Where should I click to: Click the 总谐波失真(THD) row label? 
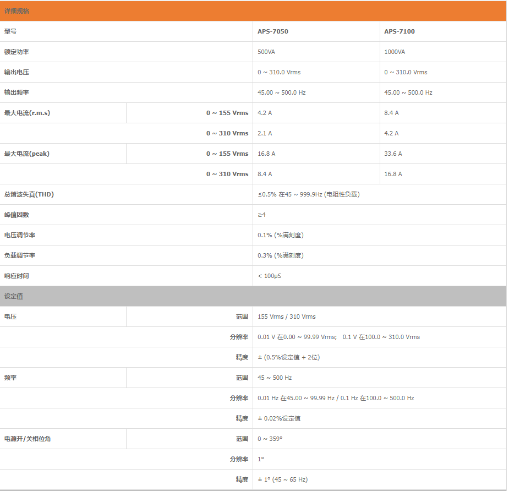pos(29,194)
